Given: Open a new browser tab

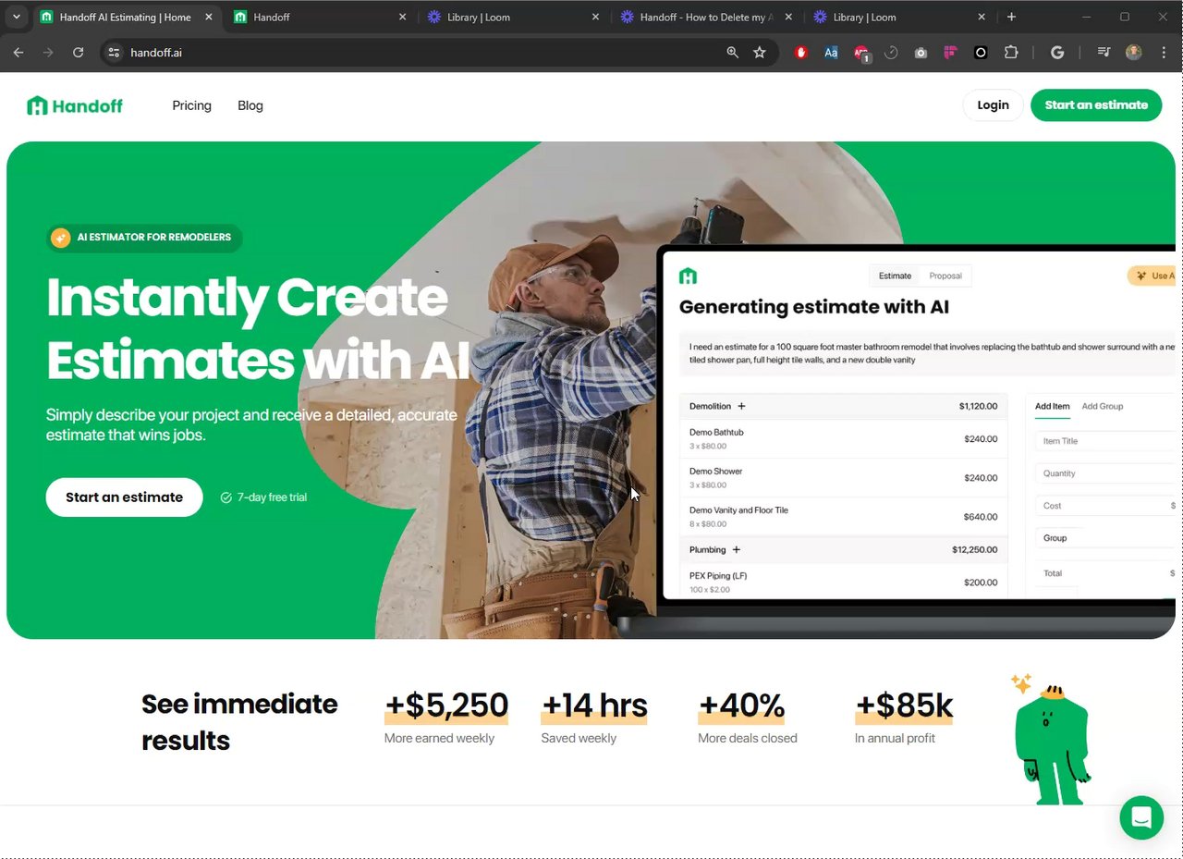Looking at the screenshot, I should tap(1011, 17).
